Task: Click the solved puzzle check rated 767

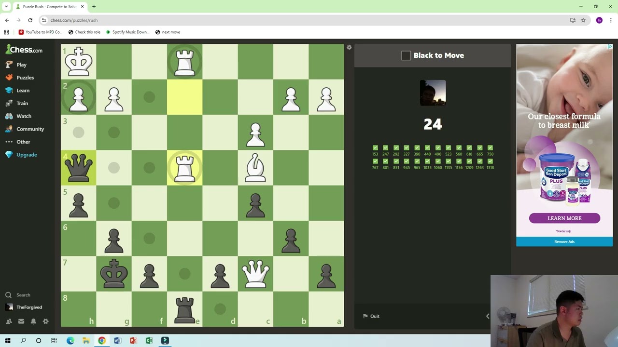Action: 375,161
